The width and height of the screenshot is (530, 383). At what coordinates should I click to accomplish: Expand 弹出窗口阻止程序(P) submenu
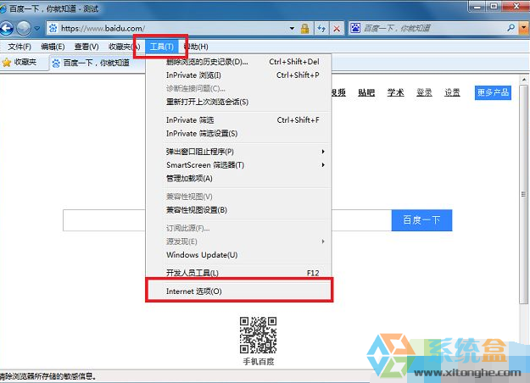pyautogui.click(x=238, y=152)
